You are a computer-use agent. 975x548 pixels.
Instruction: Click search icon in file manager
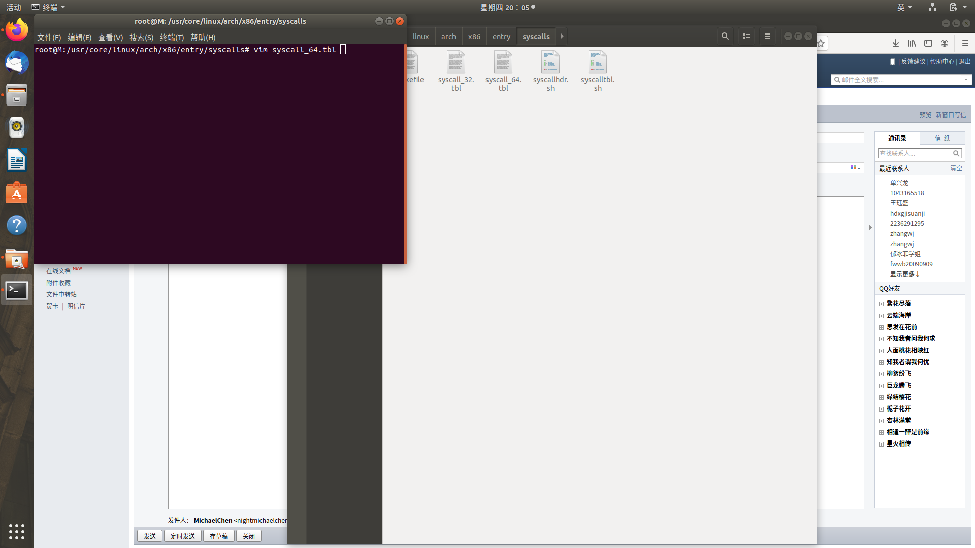tap(725, 37)
